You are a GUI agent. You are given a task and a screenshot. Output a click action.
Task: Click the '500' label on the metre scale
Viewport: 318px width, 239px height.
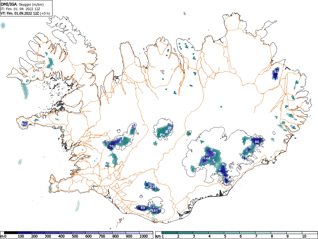pyautogui.click(x=75, y=236)
